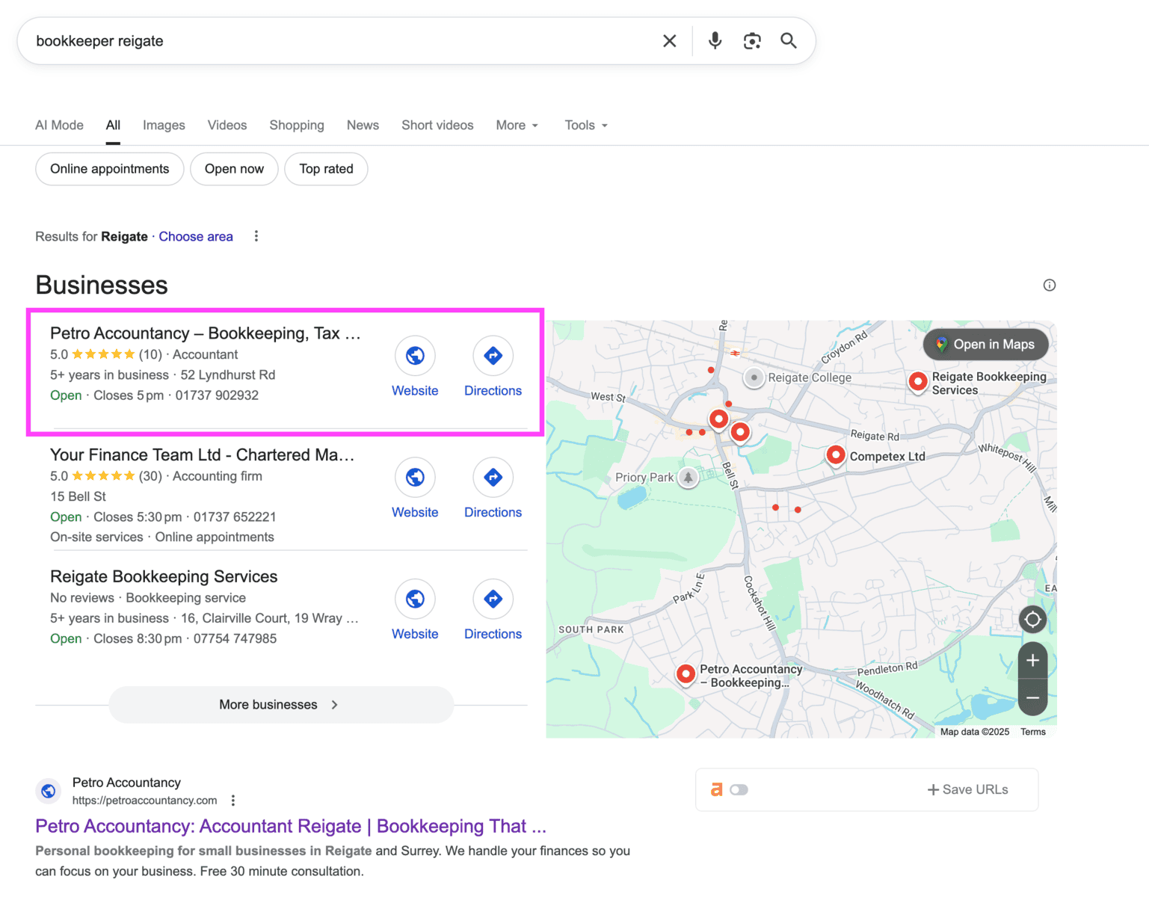Switch to the Images tab
This screenshot has height=897, width=1149.
[164, 126]
